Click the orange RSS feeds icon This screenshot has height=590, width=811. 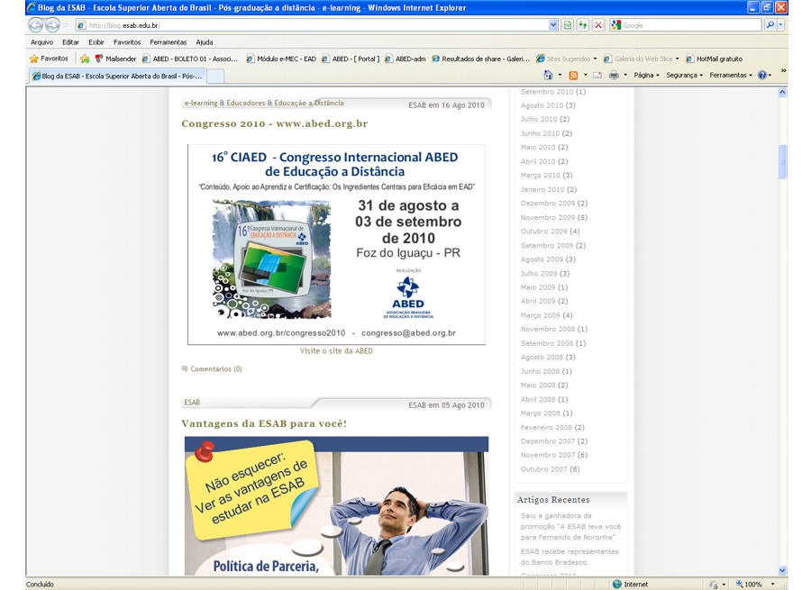(x=573, y=76)
